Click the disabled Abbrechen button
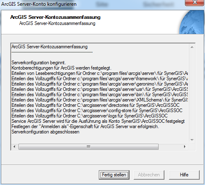This screenshot has width=205, height=185. pos(149,175)
